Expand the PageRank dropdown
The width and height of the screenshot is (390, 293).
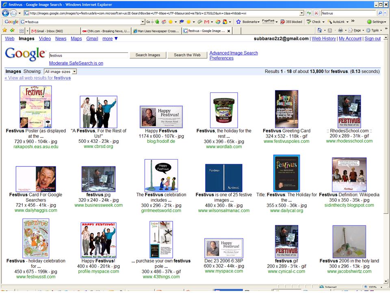(276, 22)
